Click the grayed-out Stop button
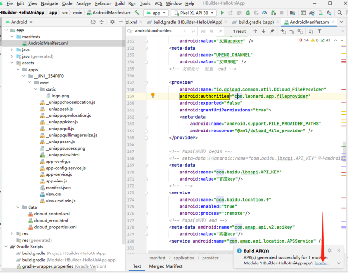348x273 pixels. coord(281,13)
